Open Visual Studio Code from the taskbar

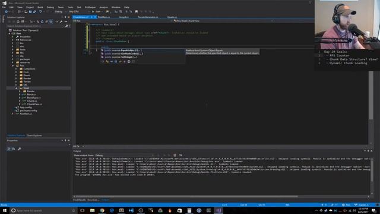click(x=131, y=210)
